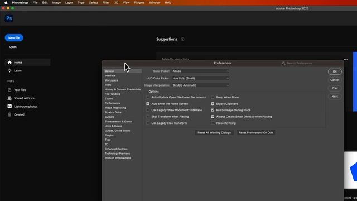Viewport: 357px width, 201px height.
Task: Uncheck Always Create Smart Objects when Placing
Action: pos(213,117)
